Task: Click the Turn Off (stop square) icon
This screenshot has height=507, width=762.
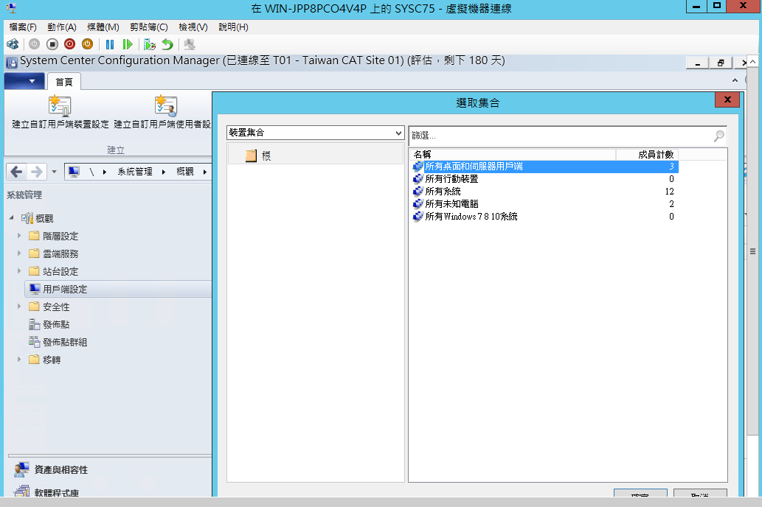Action: (x=52, y=44)
